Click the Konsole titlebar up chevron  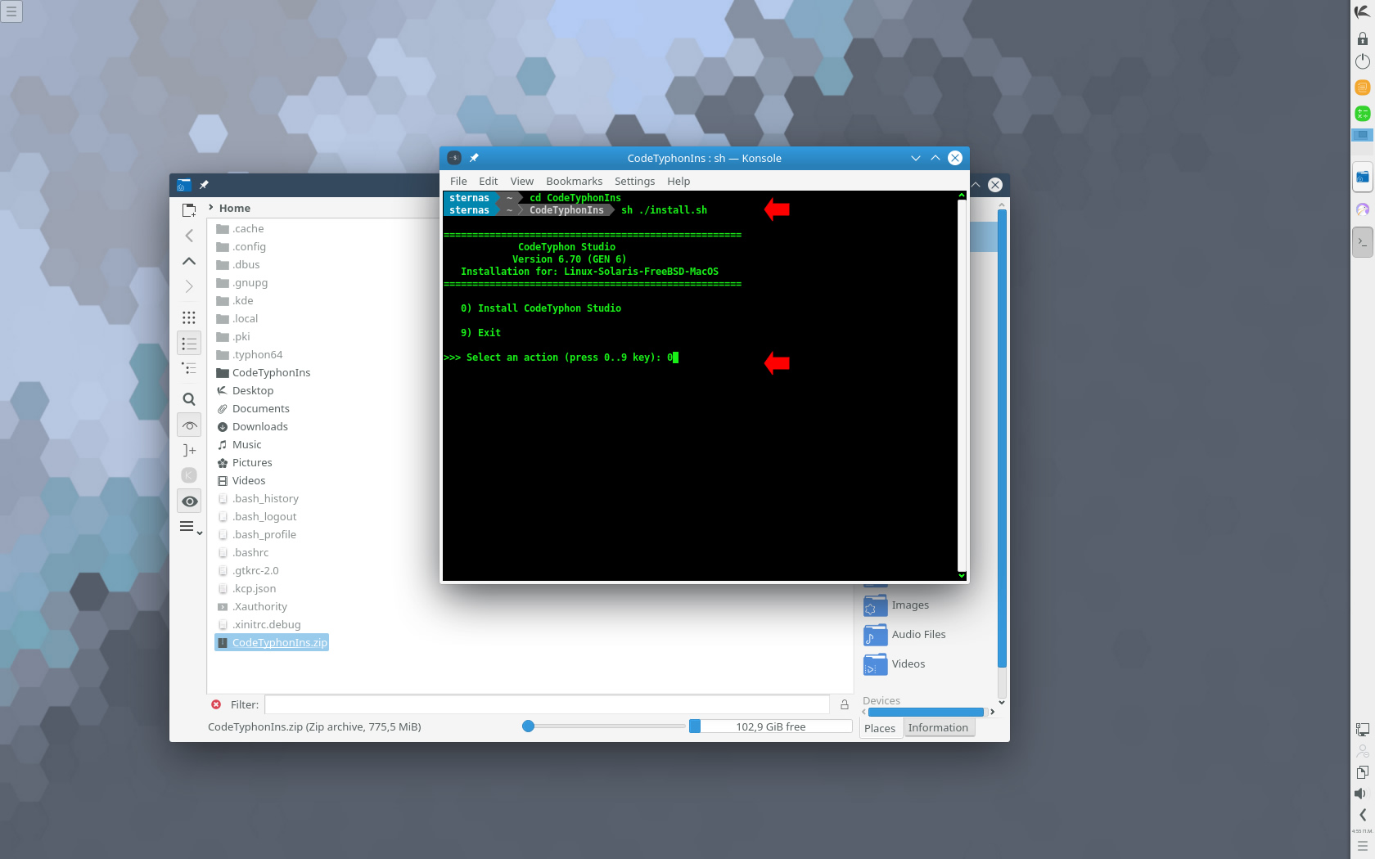935,158
